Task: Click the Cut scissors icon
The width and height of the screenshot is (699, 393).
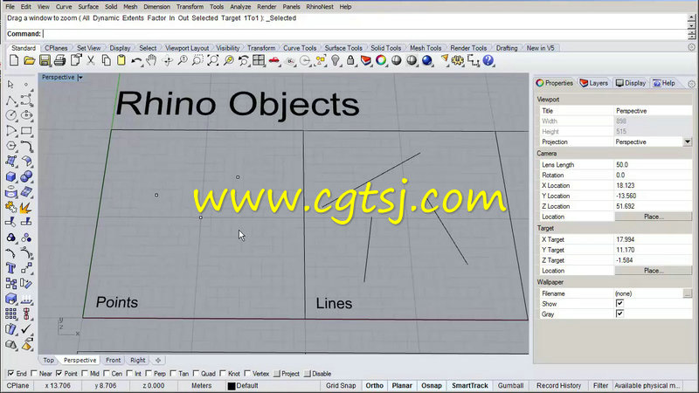Action: point(91,60)
